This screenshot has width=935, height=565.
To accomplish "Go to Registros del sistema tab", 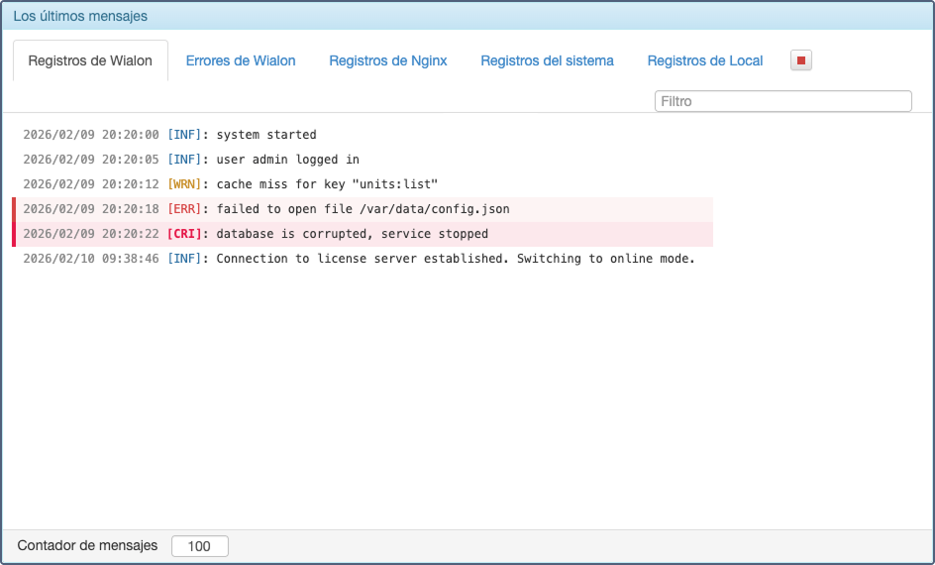I will tap(547, 60).
